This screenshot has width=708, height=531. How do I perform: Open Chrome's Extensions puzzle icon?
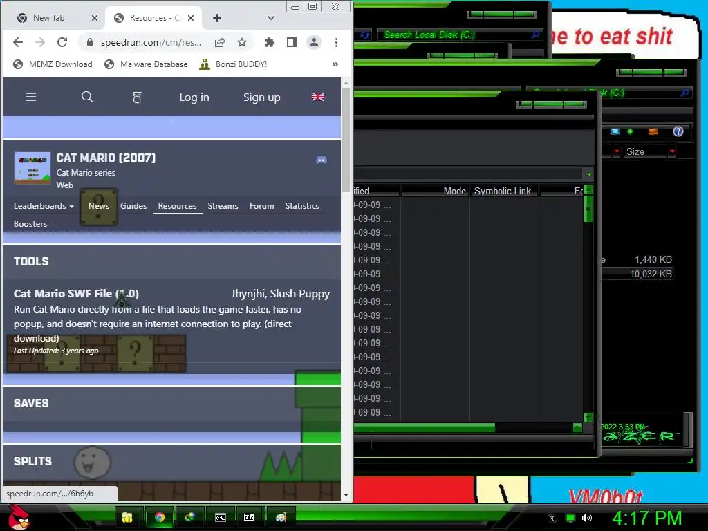click(x=270, y=42)
